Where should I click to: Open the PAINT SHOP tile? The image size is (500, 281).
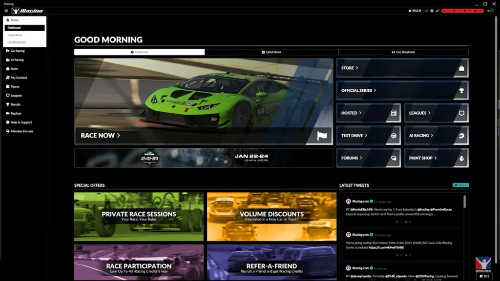pyautogui.click(x=436, y=158)
